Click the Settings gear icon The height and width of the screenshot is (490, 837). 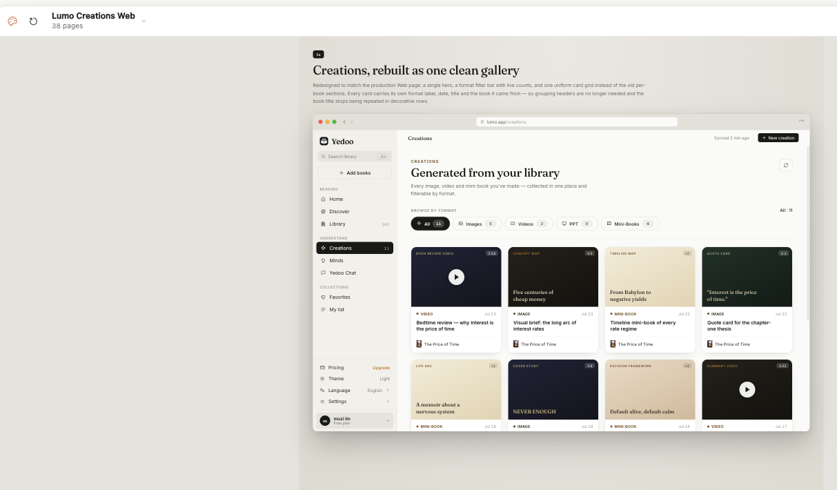[322, 401]
